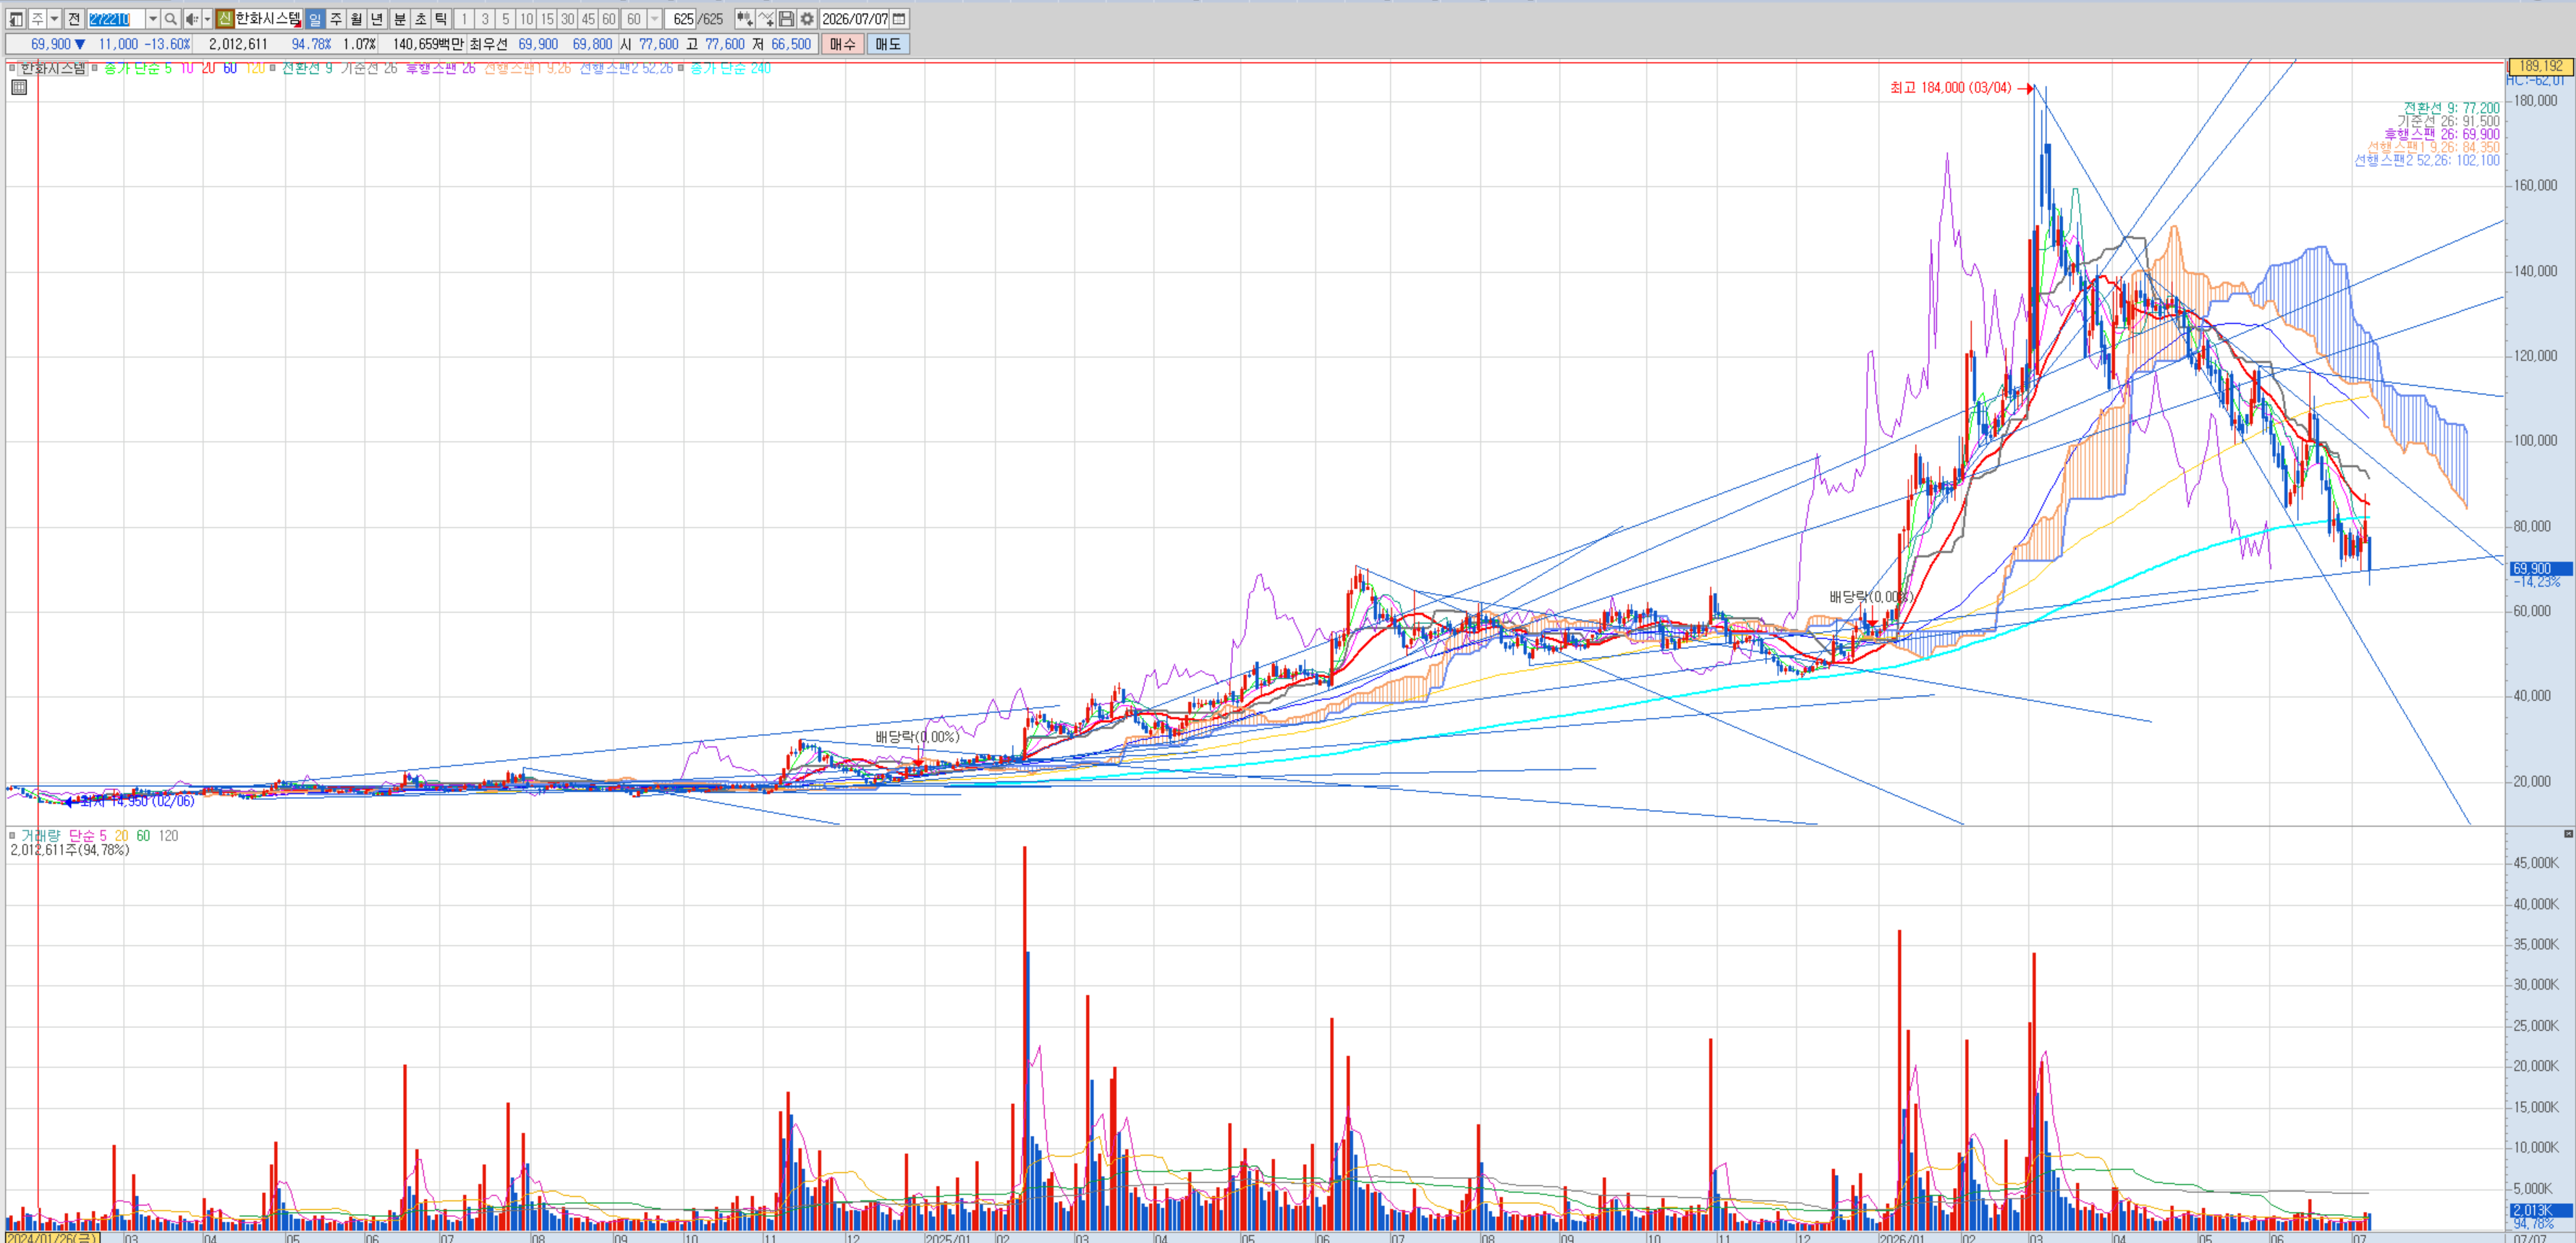2576x1243 pixels.
Task: Save chart with the floppy disk icon
Action: (x=787, y=19)
